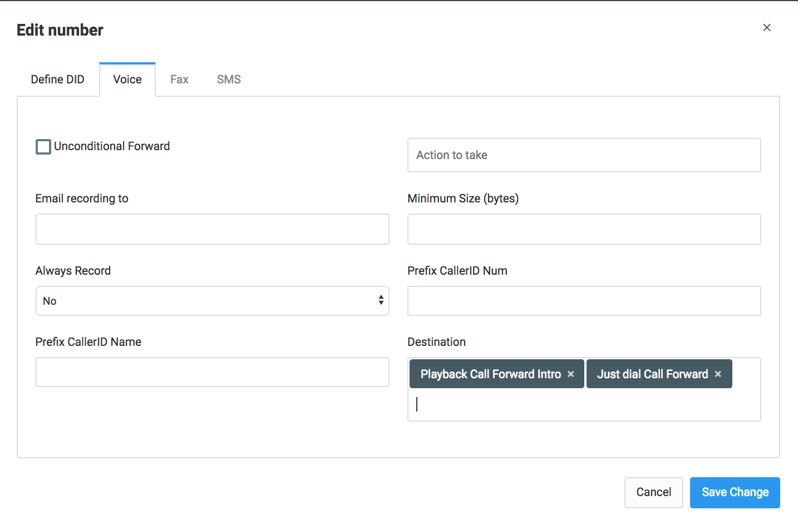This screenshot has width=798, height=525.
Task: Open the Always Record dropdown
Action: (213, 301)
